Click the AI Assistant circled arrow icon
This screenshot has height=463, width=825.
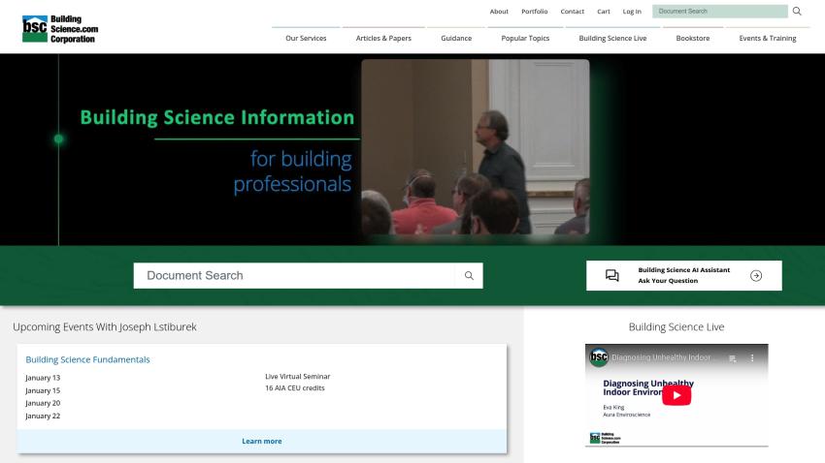tap(756, 276)
